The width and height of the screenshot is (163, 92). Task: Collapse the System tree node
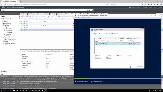tap(1, 21)
